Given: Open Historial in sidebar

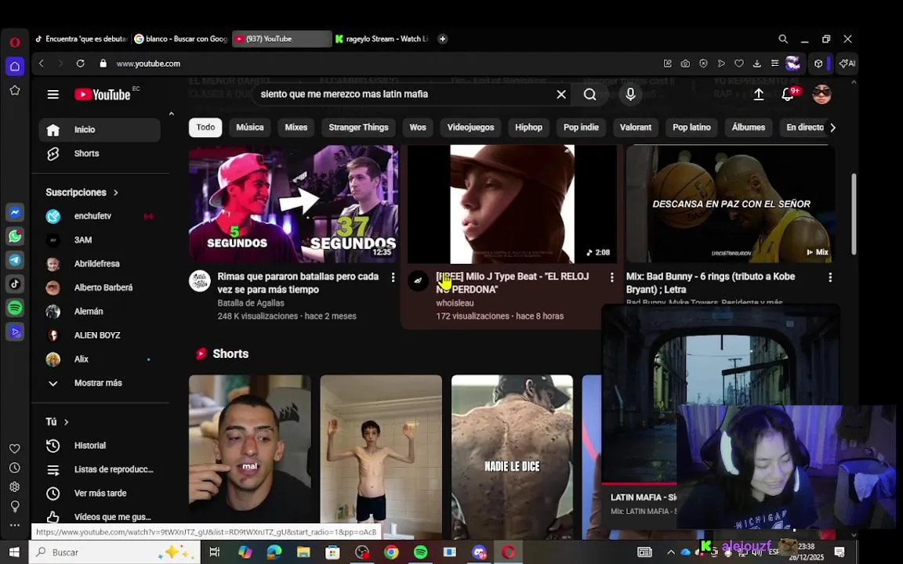Looking at the screenshot, I should click(100, 446).
